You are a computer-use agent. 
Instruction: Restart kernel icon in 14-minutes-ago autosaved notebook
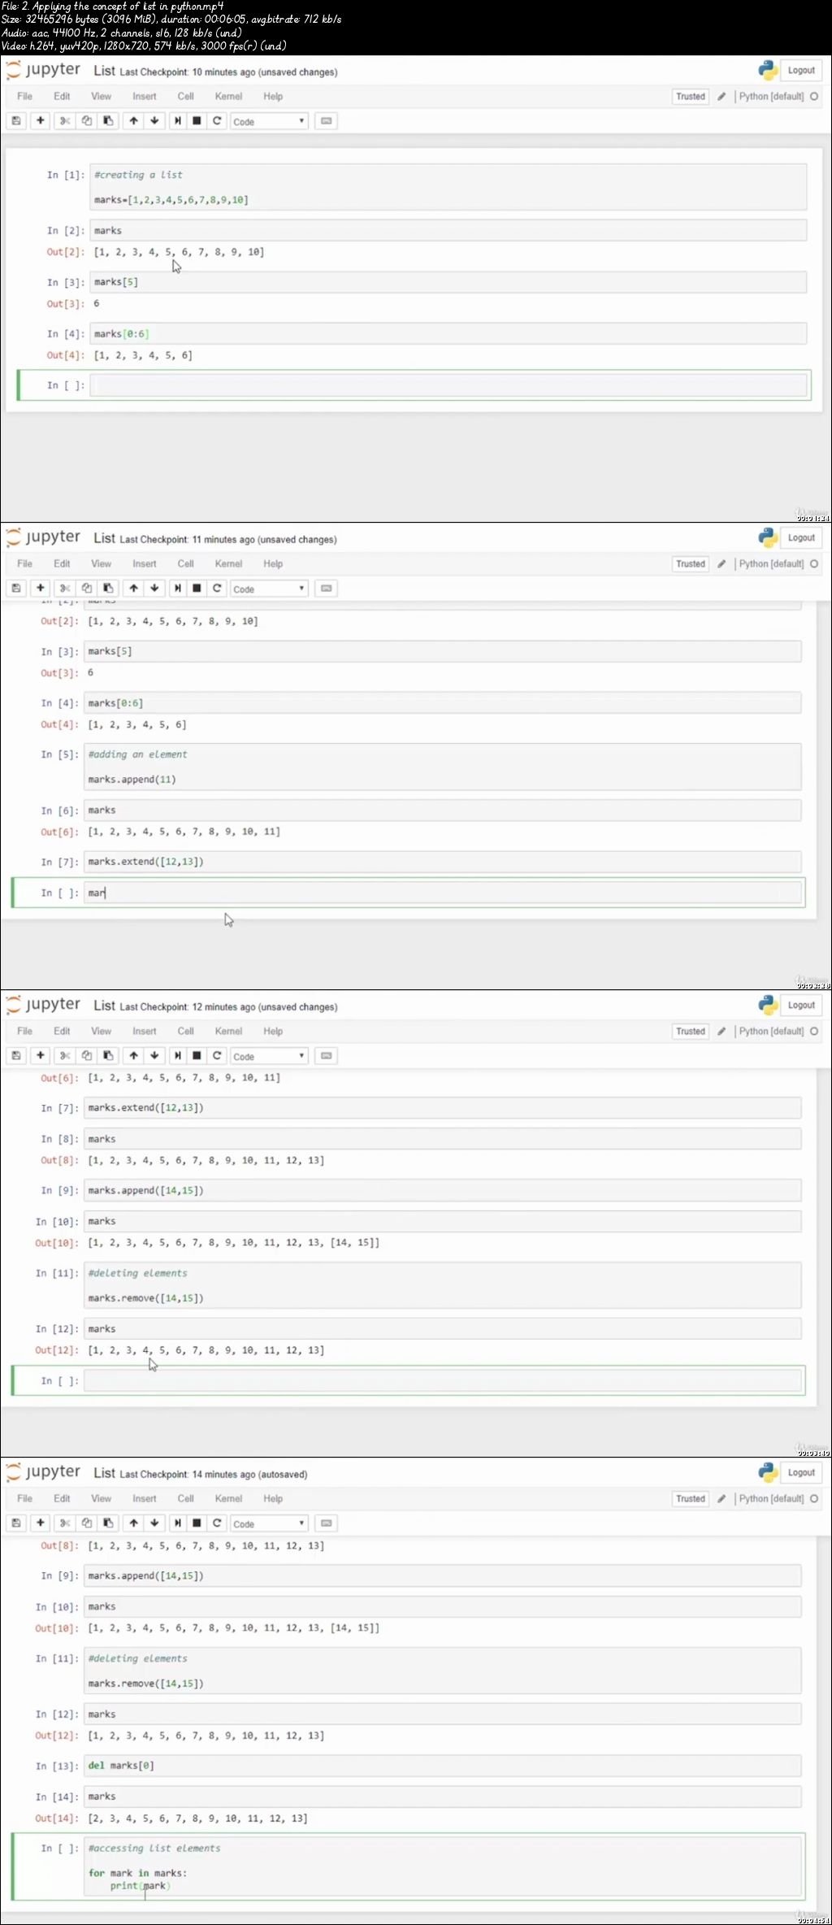217,1523
